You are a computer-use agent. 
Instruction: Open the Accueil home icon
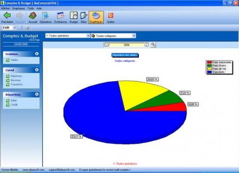tap(33, 15)
